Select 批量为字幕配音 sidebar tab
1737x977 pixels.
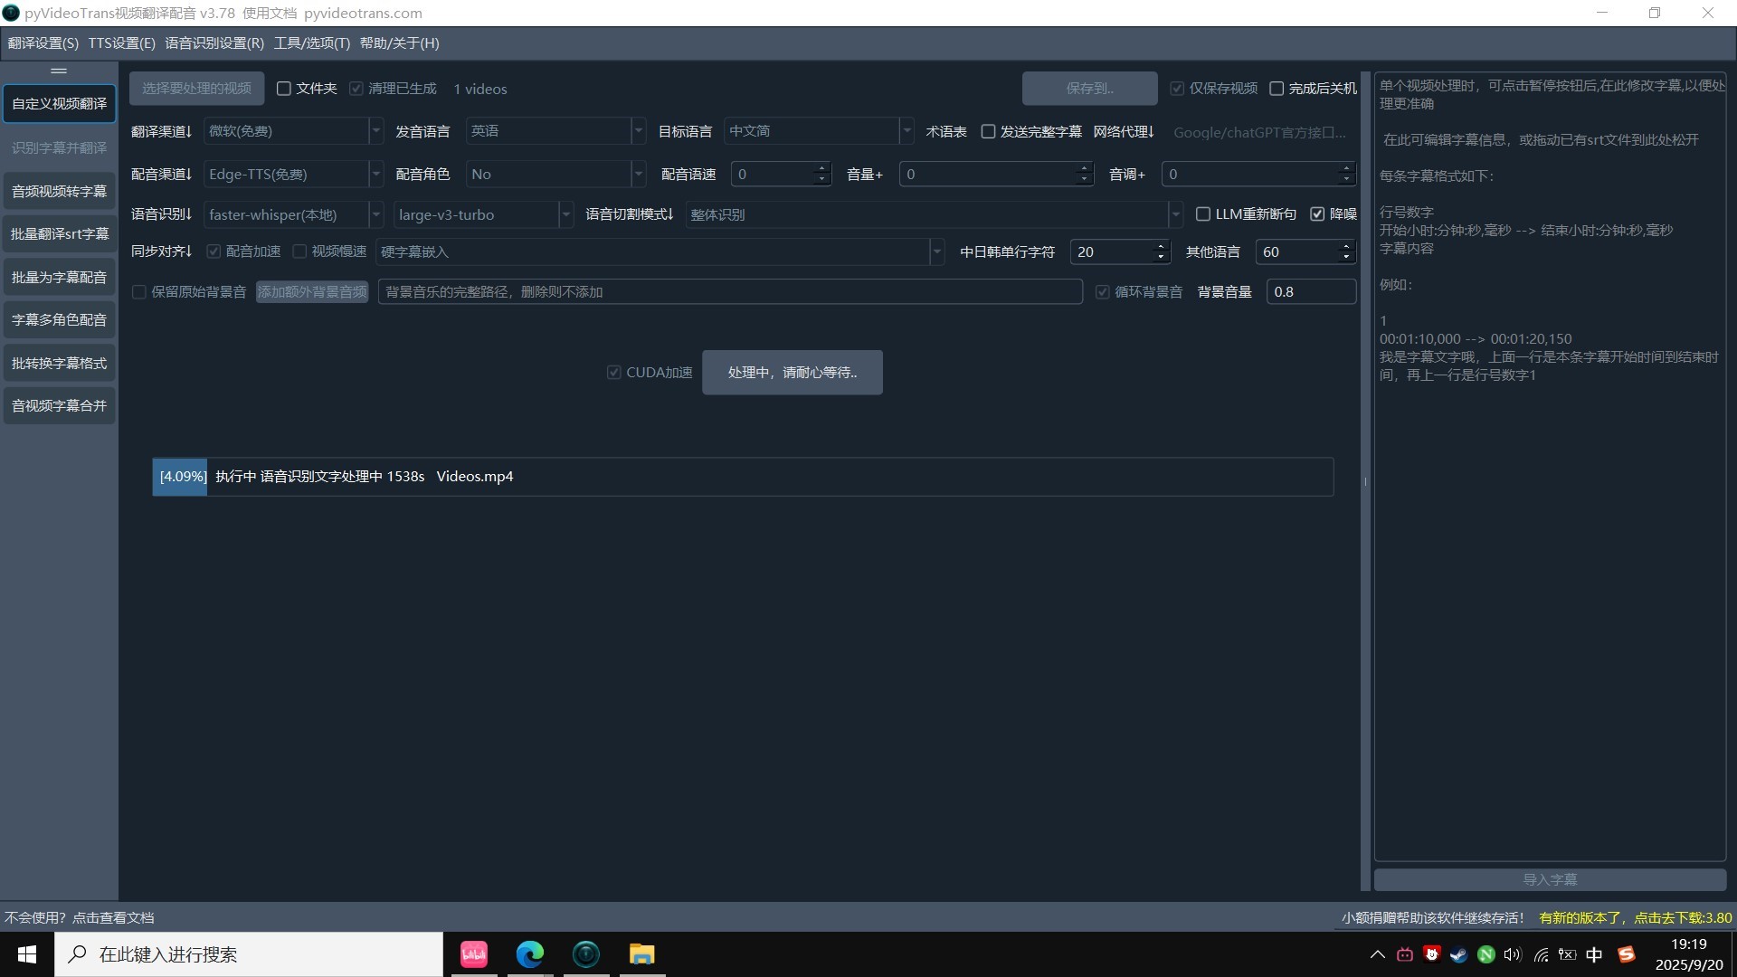(59, 277)
